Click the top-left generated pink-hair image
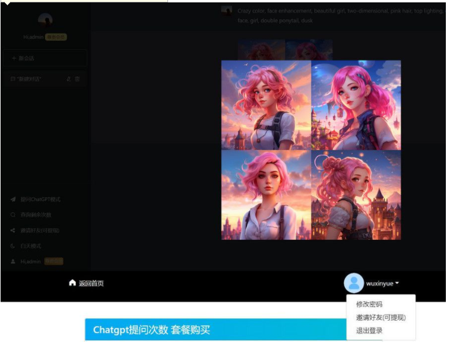Viewport: 450px width, 342px height. click(266, 105)
